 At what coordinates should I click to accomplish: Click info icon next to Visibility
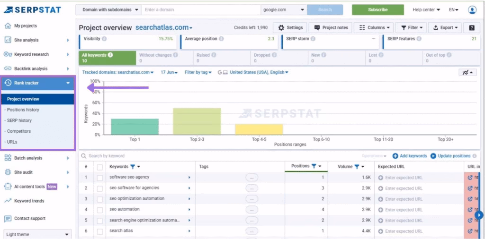pyautogui.click(x=104, y=39)
